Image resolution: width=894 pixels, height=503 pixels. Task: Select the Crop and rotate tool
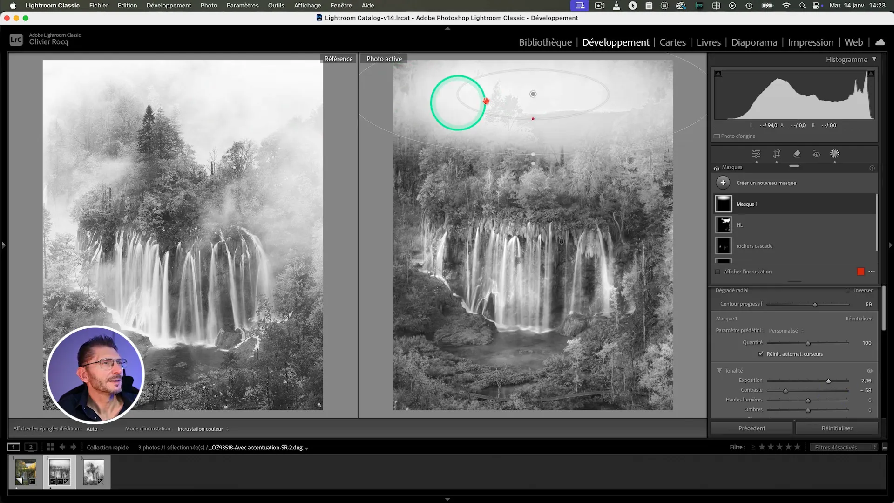coord(777,154)
